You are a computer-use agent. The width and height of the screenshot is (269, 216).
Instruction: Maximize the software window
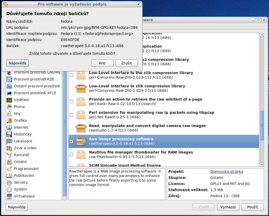(258, 20)
